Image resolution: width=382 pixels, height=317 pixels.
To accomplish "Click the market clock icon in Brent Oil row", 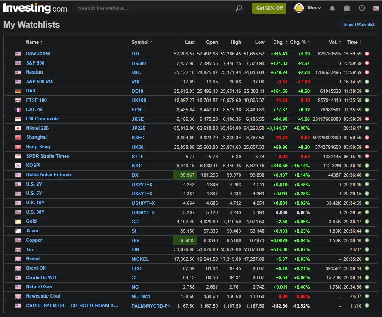I will pos(367,268).
